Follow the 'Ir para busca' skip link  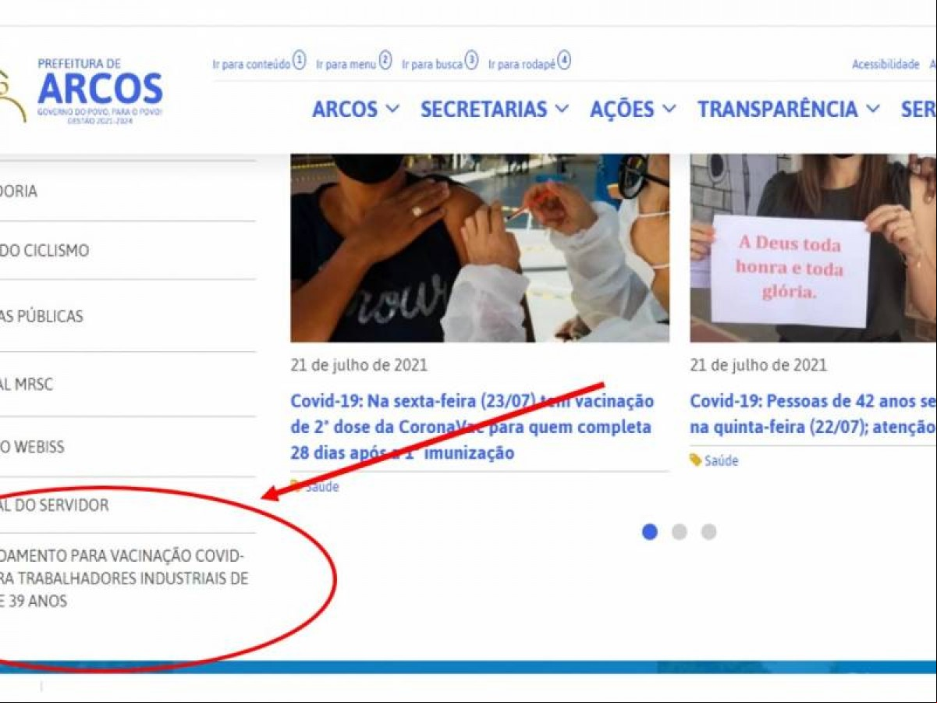440,62
